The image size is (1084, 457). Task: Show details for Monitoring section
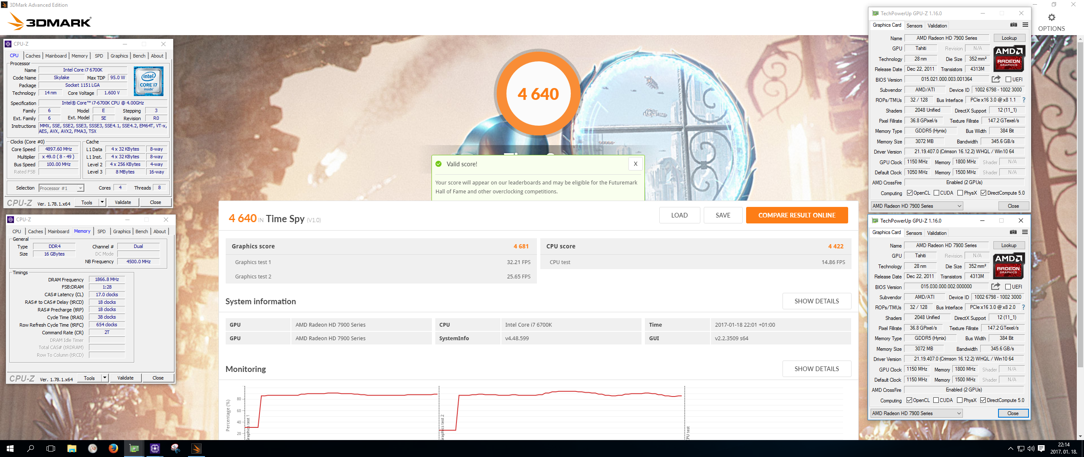816,369
